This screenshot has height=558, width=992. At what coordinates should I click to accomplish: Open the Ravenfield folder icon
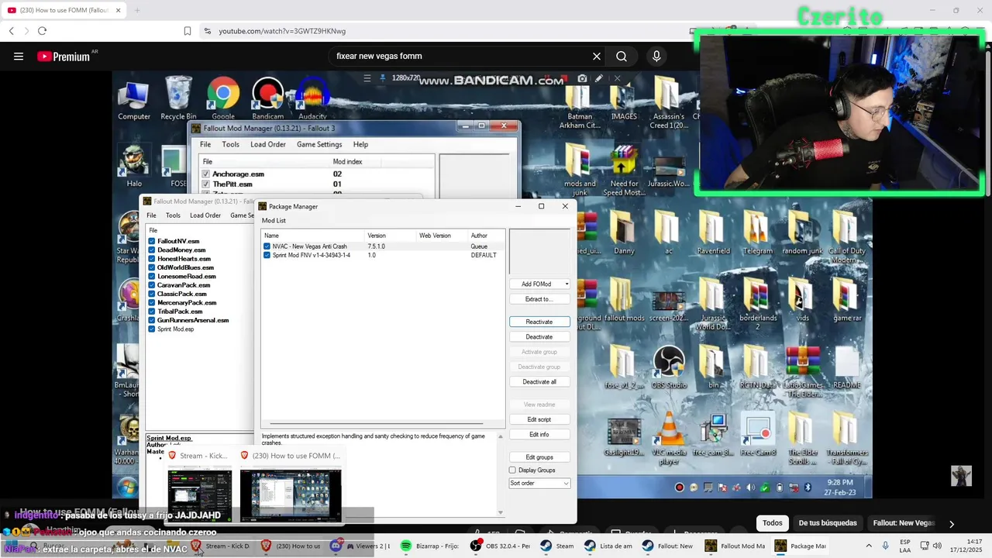pyautogui.click(x=713, y=233)
